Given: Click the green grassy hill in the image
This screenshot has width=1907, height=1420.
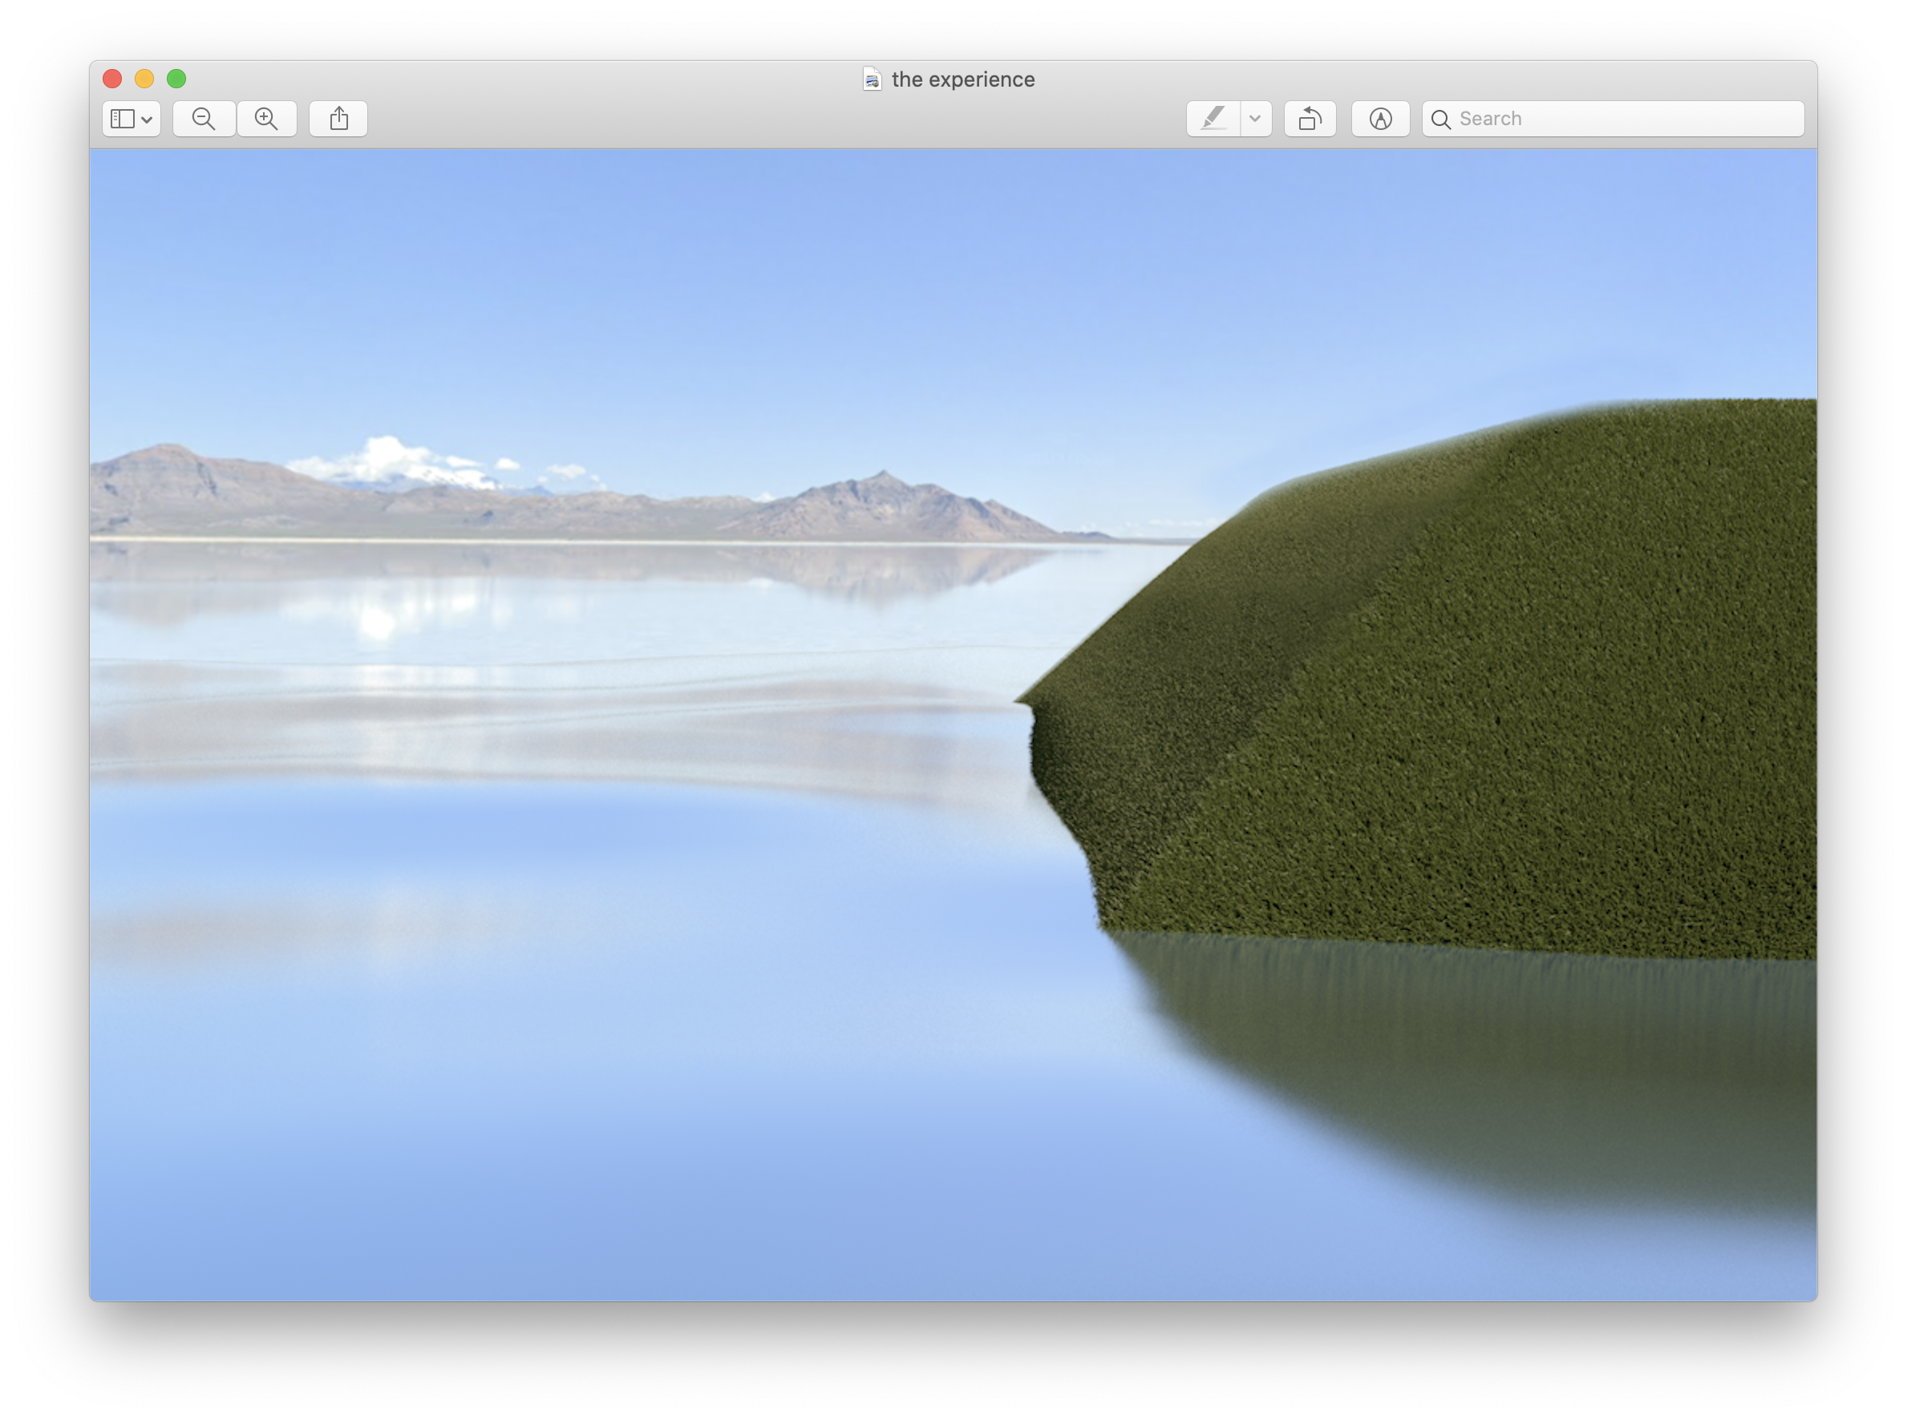Looking at the screenshot, I should click(1460, 688).
